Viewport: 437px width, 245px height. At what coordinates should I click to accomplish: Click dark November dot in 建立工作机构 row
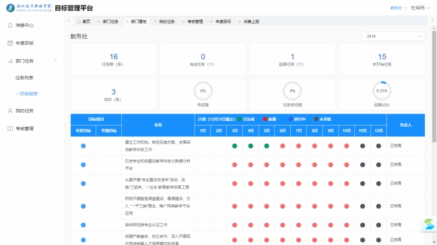362,146
